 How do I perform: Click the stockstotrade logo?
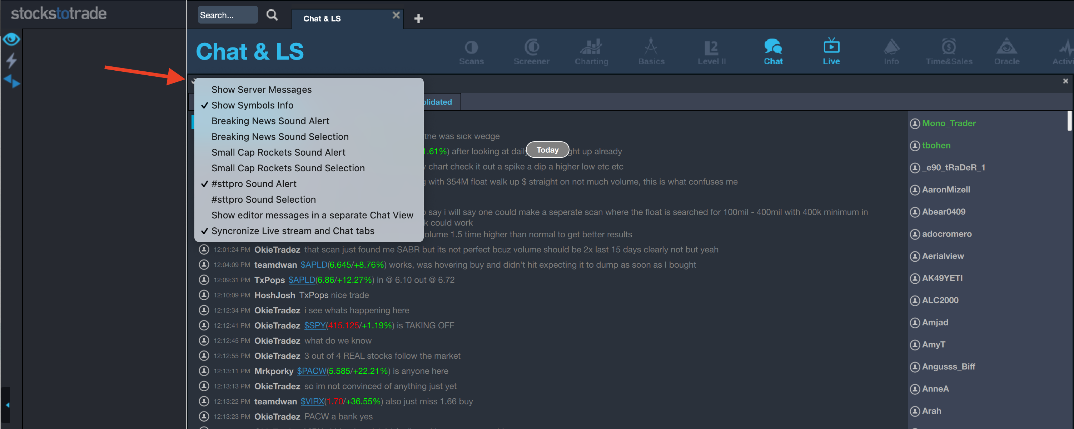[x=58, y=13]
